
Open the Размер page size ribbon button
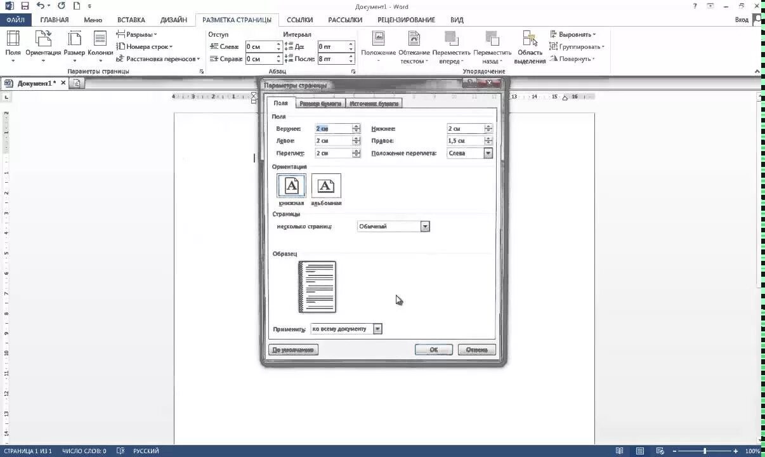(74, 46)
